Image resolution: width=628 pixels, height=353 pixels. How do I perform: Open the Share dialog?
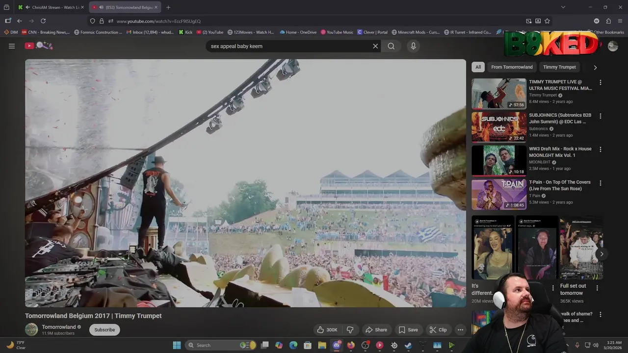click(376, 330)
